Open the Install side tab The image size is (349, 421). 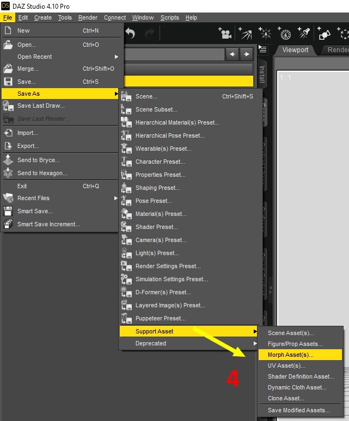point(262,75)
